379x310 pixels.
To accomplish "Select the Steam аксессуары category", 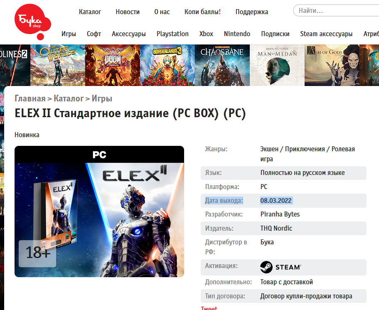I will [326, 34].
